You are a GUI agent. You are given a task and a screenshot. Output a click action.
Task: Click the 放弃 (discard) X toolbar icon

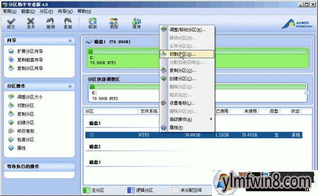[x=31, y=23]
